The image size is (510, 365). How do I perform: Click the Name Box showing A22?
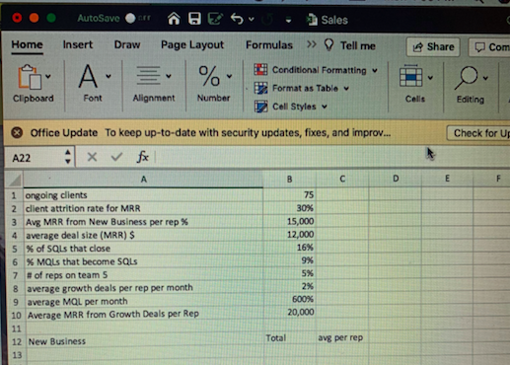[35, 158]
